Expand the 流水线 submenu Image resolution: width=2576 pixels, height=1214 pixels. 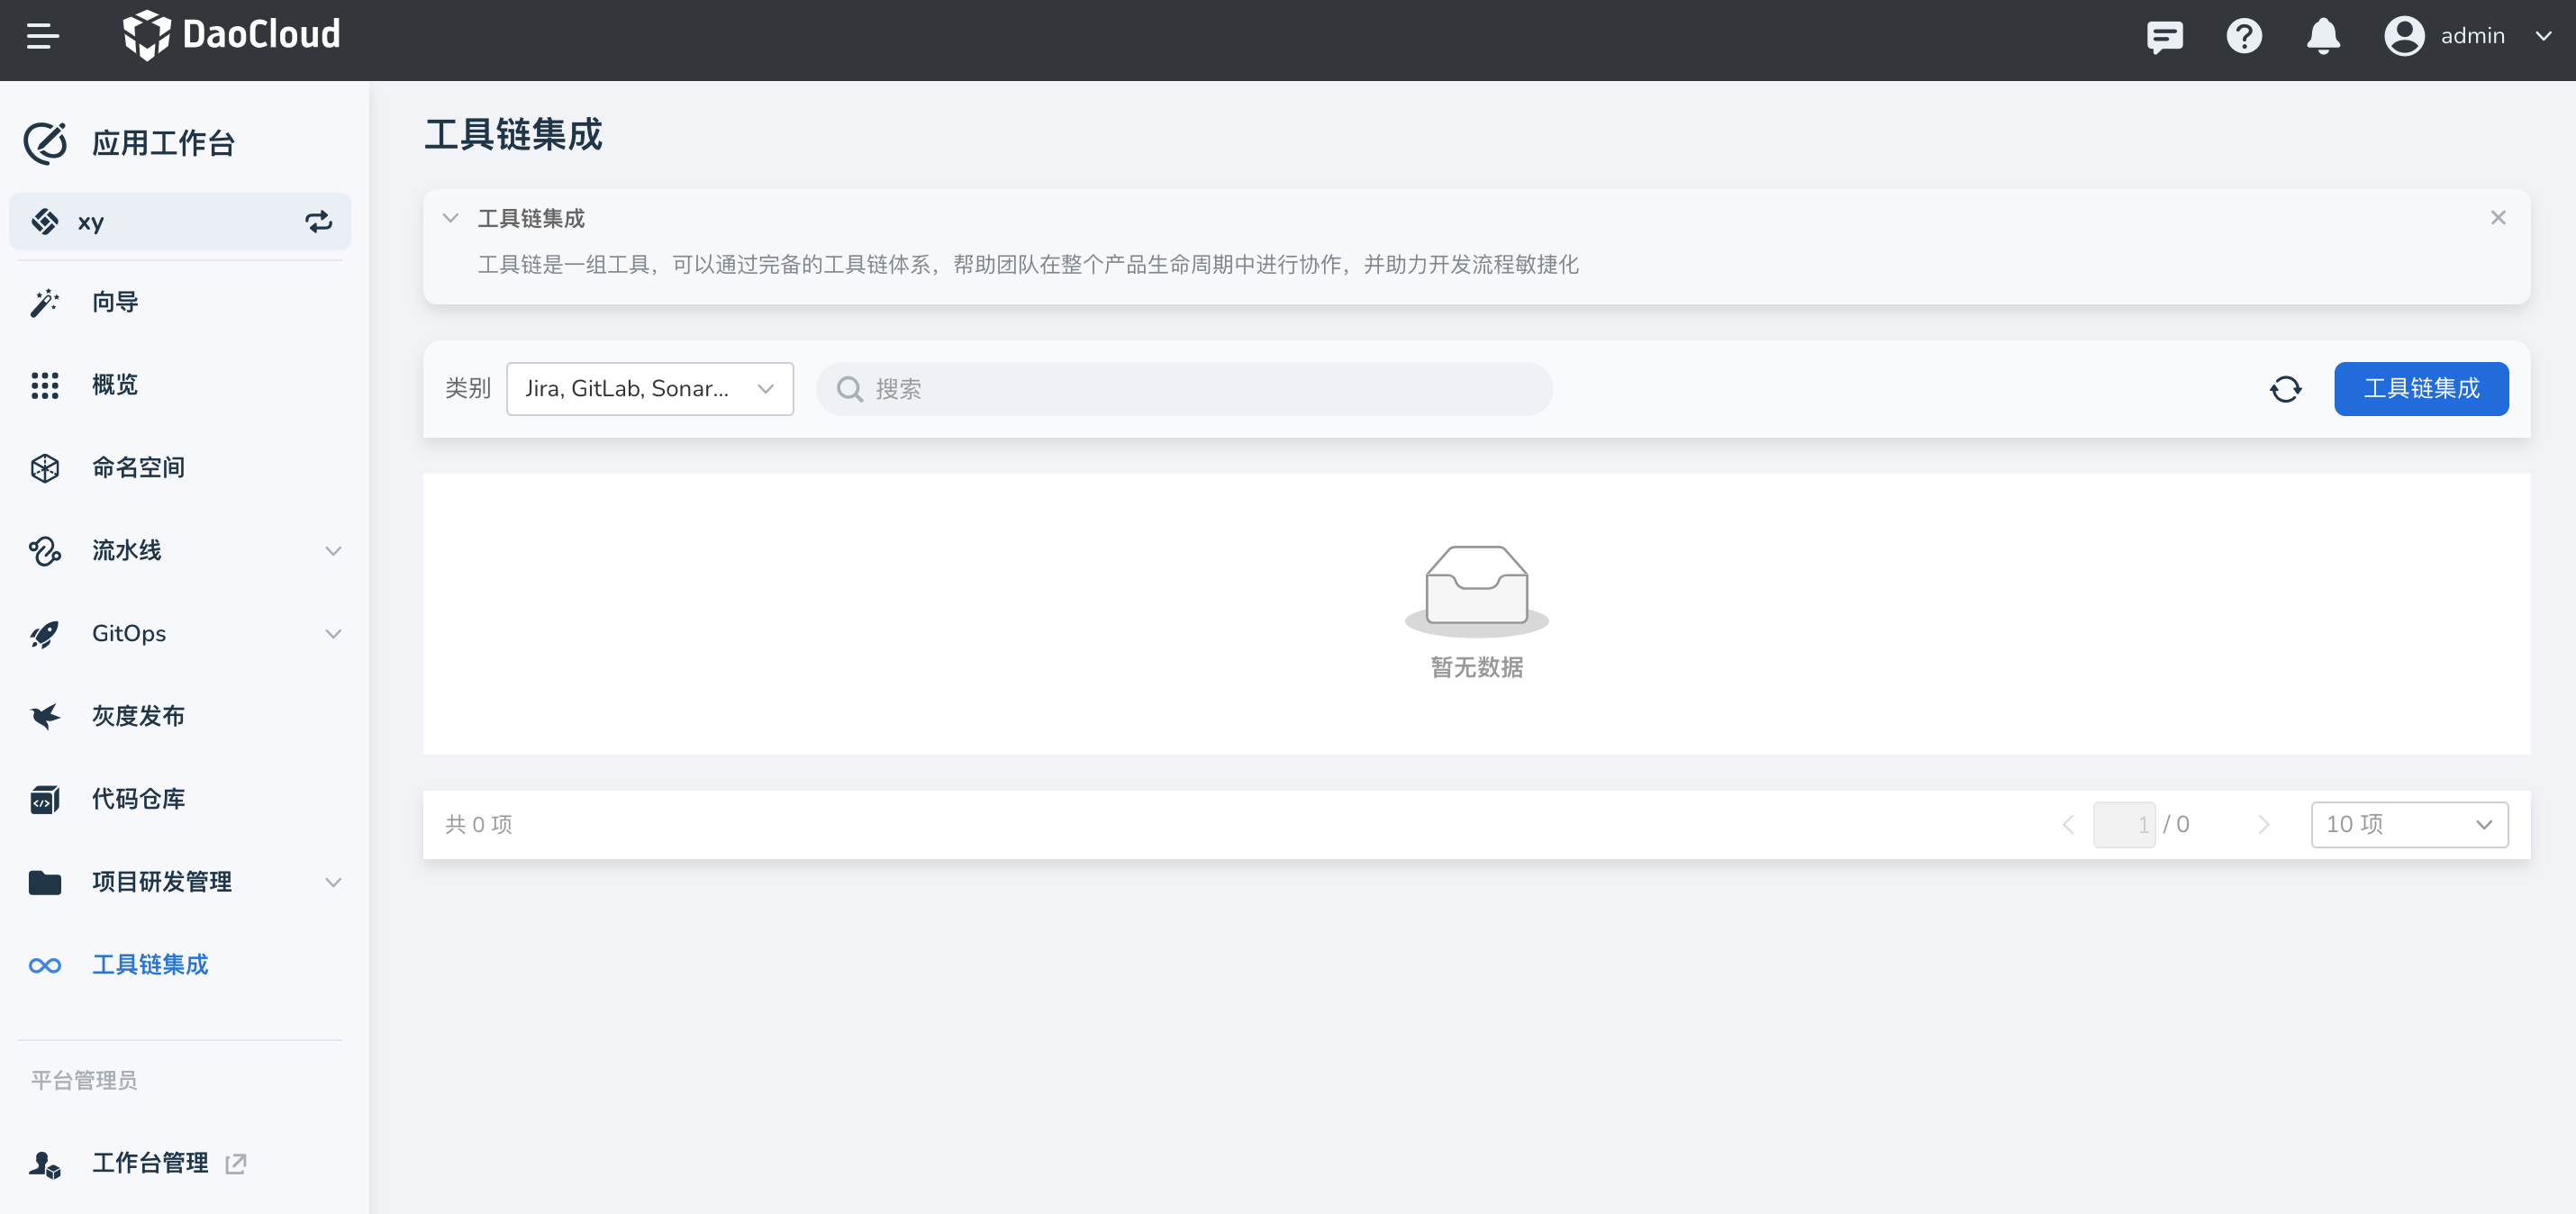click(333, 551)
